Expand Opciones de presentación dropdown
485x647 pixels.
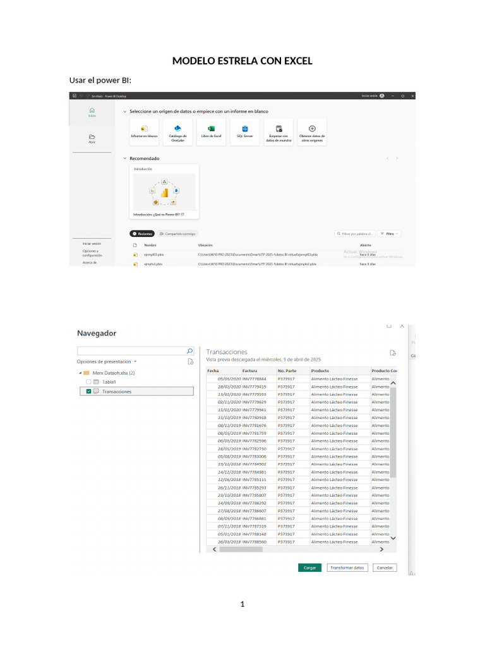[x=107, y=361]
